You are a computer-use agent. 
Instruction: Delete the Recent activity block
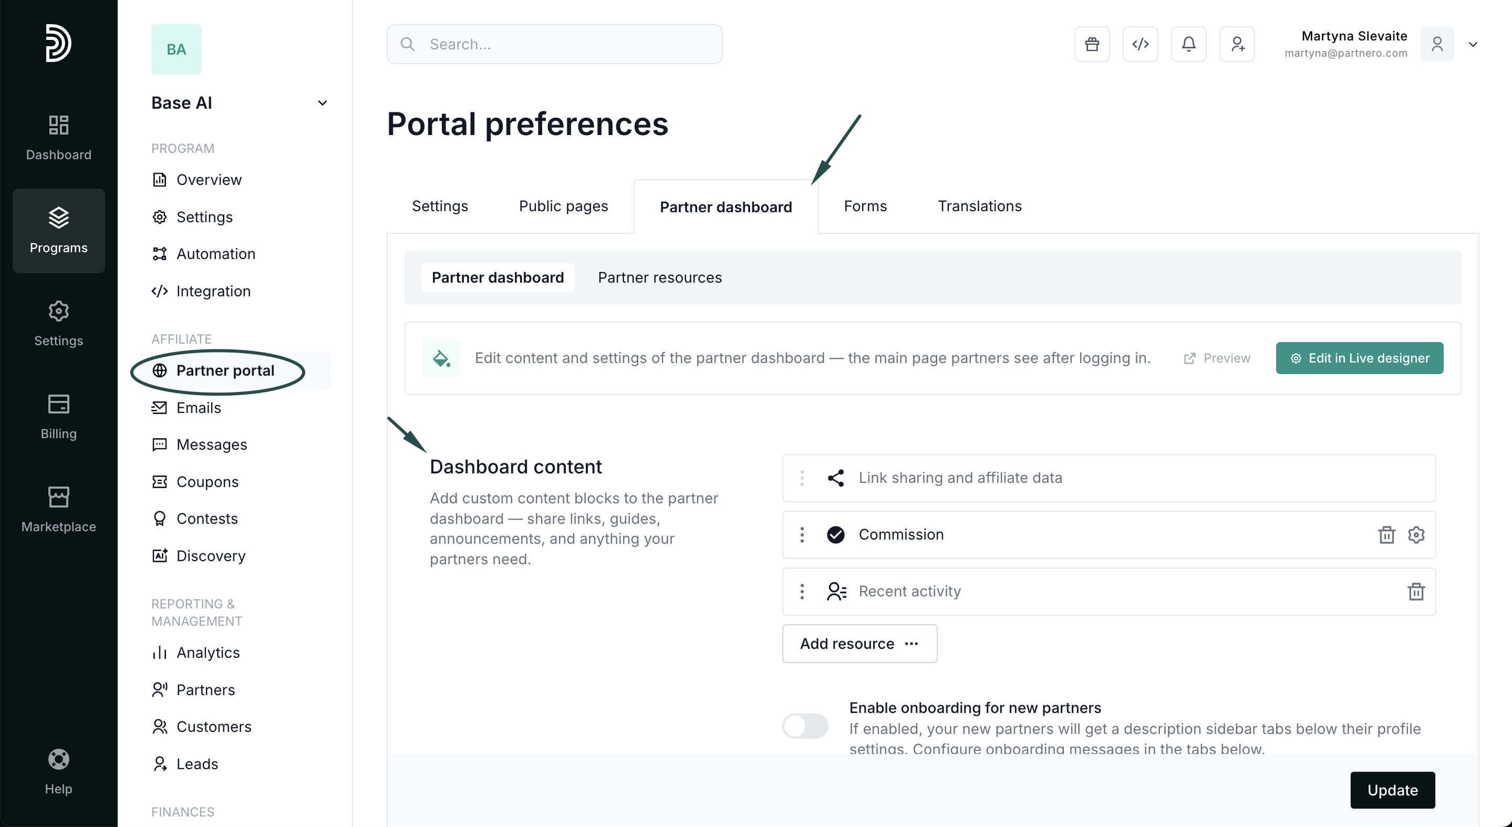(1416, 592)
